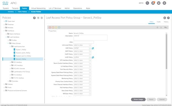Switch to the Faults tab
The width and height of the screenshot is (172, 106).
(x=159, y=22)
